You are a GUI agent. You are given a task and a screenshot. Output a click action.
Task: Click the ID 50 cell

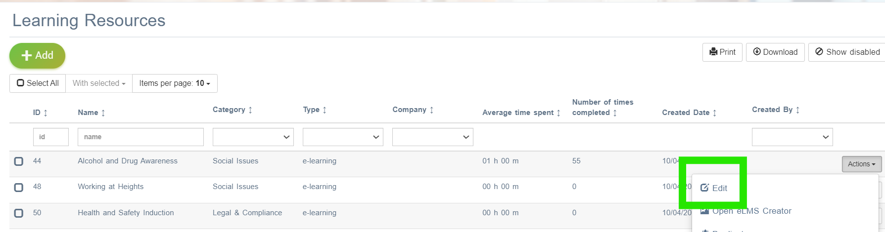[x=37, y=213]
